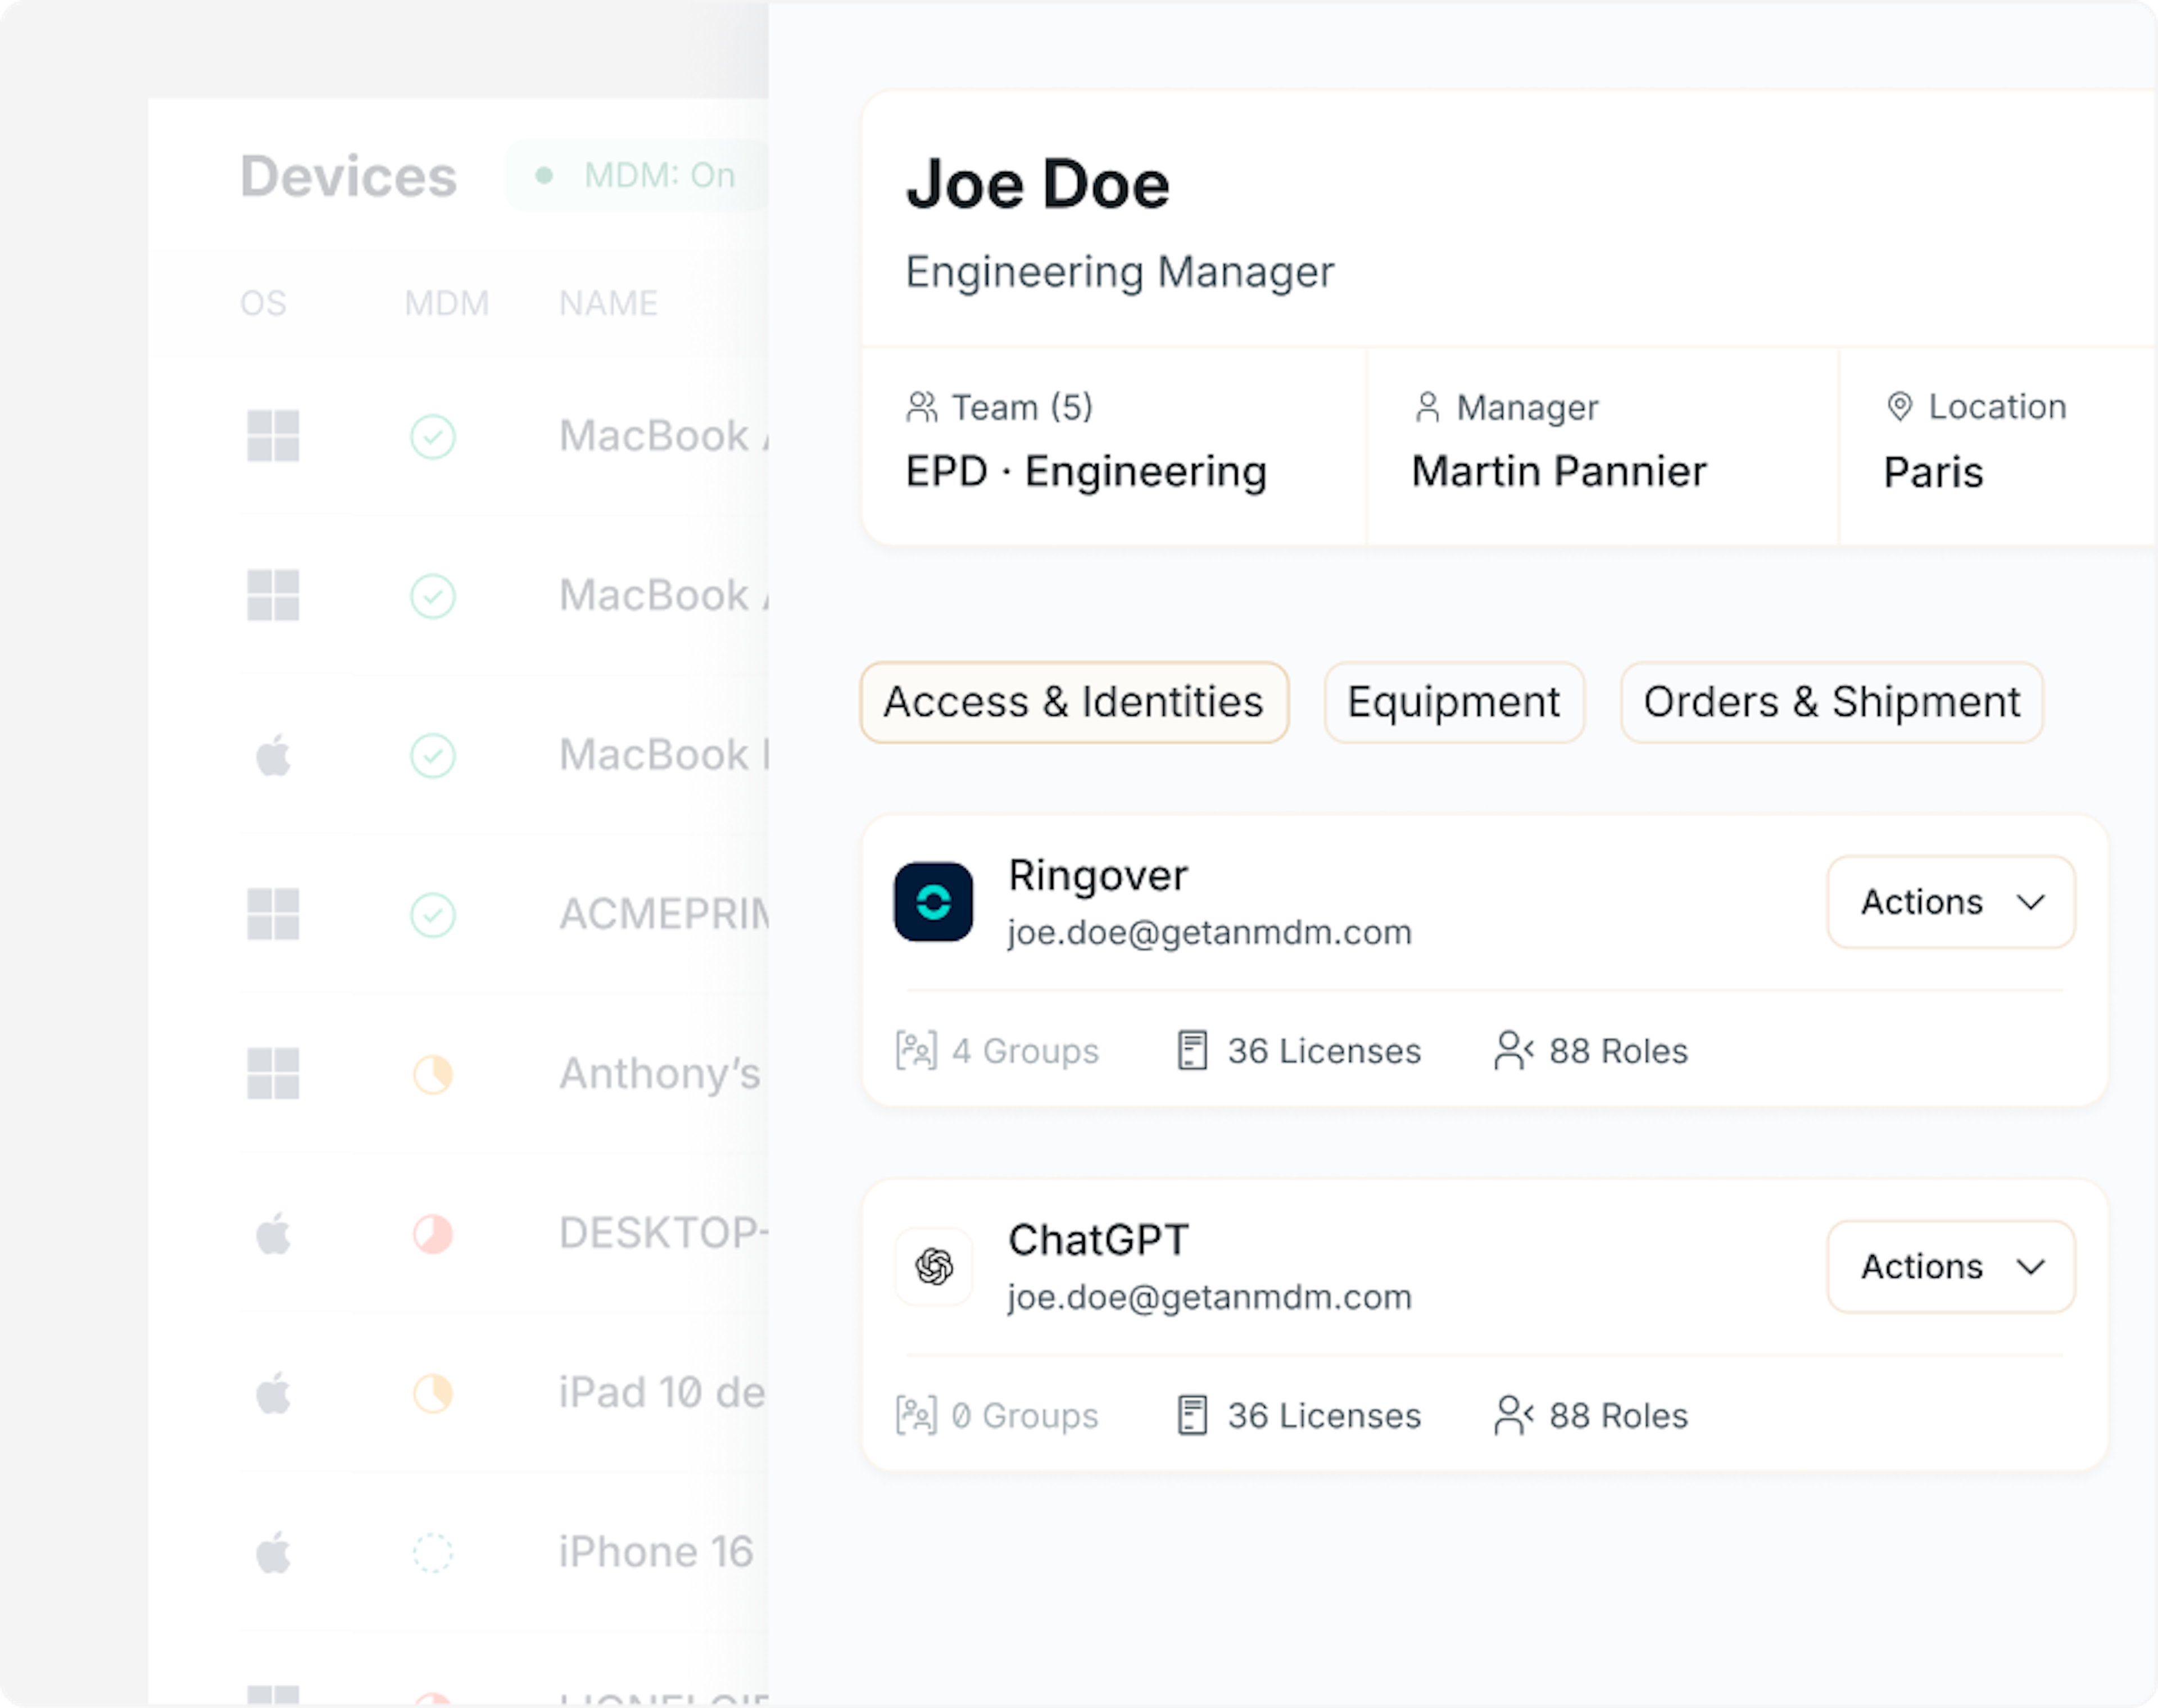Image resolution: width=2158 pixels, height=1708 pixels.
Task: Click the Team people icon
Action: [x=921, y=407]
